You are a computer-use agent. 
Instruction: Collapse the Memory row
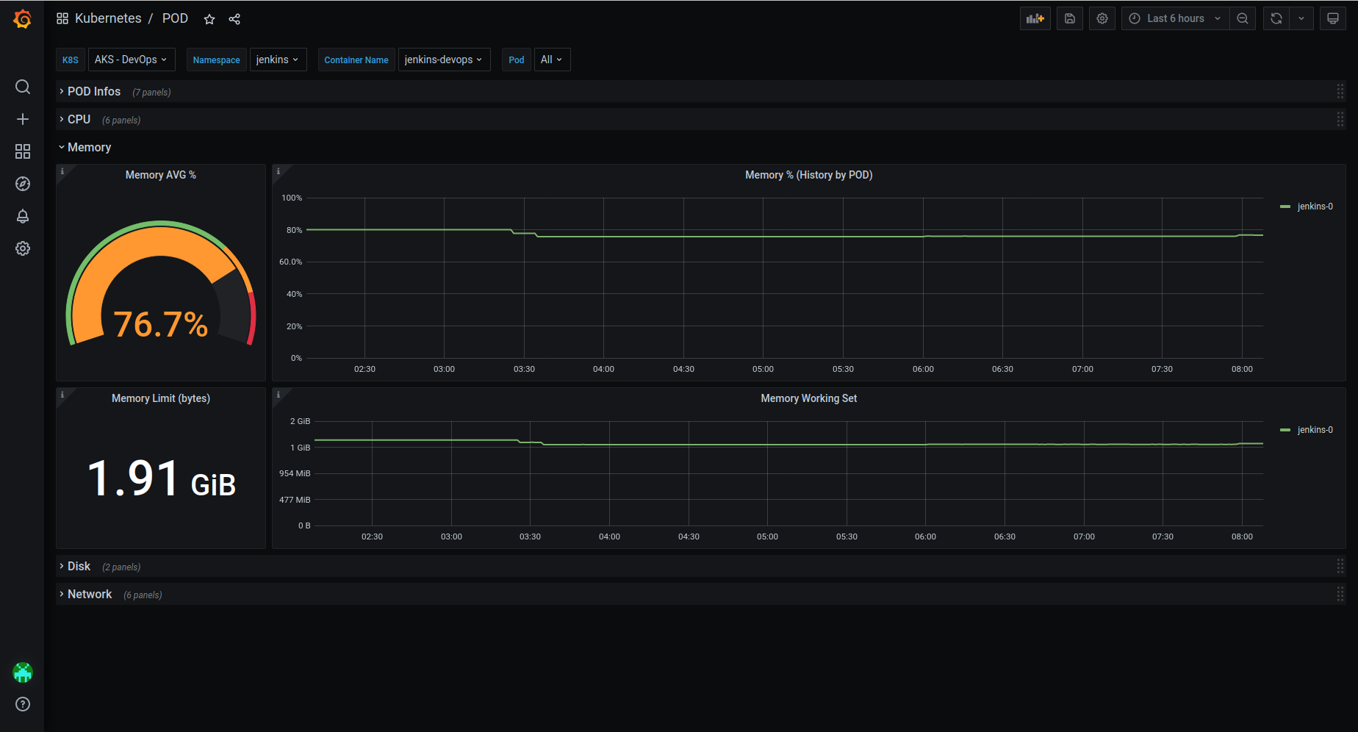pos(89,147)
